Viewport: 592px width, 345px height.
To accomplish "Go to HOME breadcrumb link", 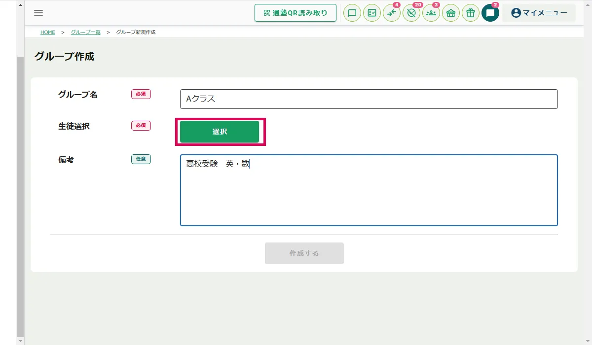I will (x=48, y=32).
